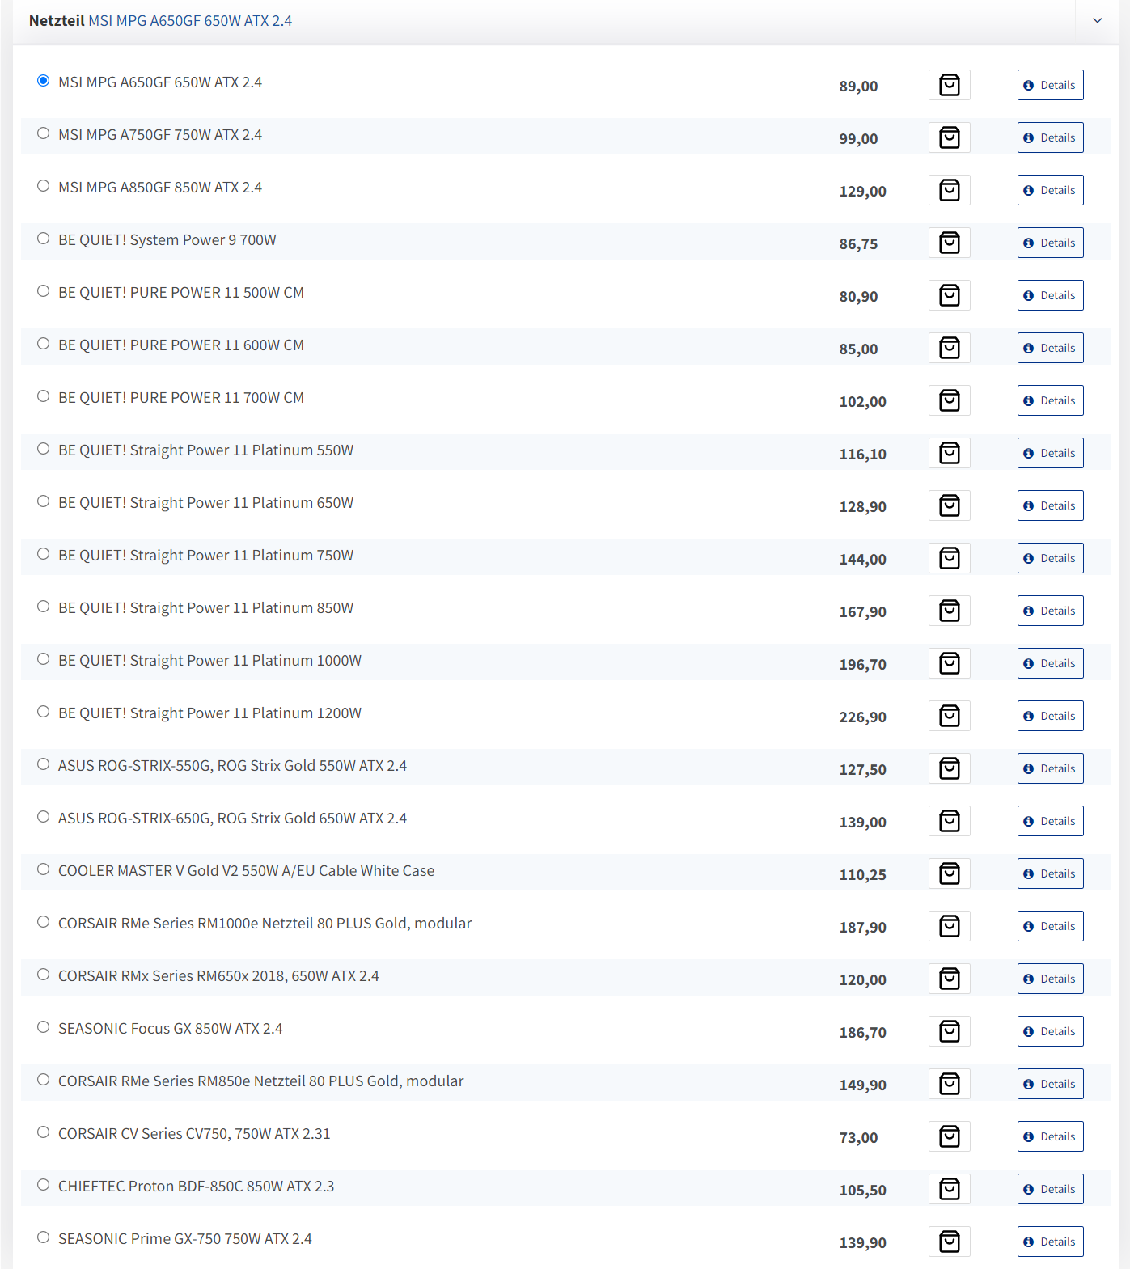Select the MSI MPG A750GF 750W radio button
Screen dimensions: 1130x1269
(44, 133)
